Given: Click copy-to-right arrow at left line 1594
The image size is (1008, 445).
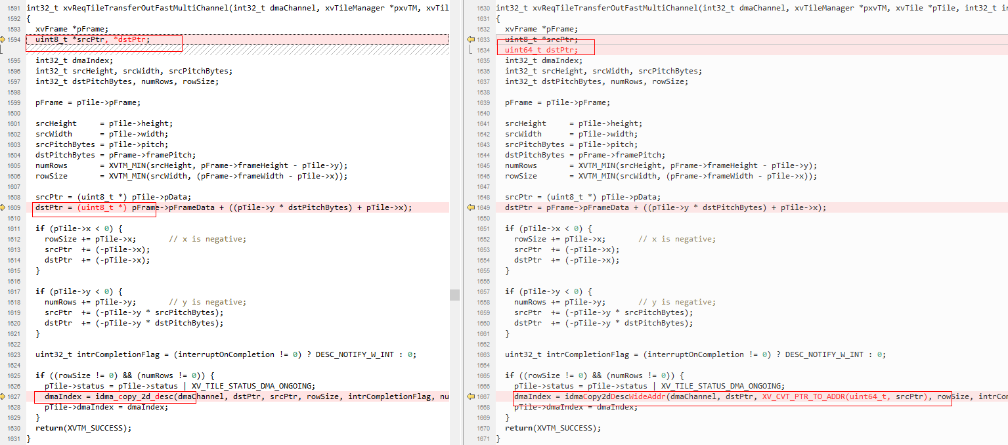Looking at the screenshot, I should (20, 39).
